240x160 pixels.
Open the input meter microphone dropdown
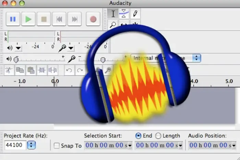pos(71,48)
